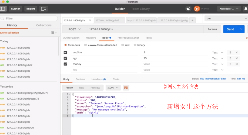Open the Xiaoxiao user account dropdown
248x135 pixels.
point(229,9)
